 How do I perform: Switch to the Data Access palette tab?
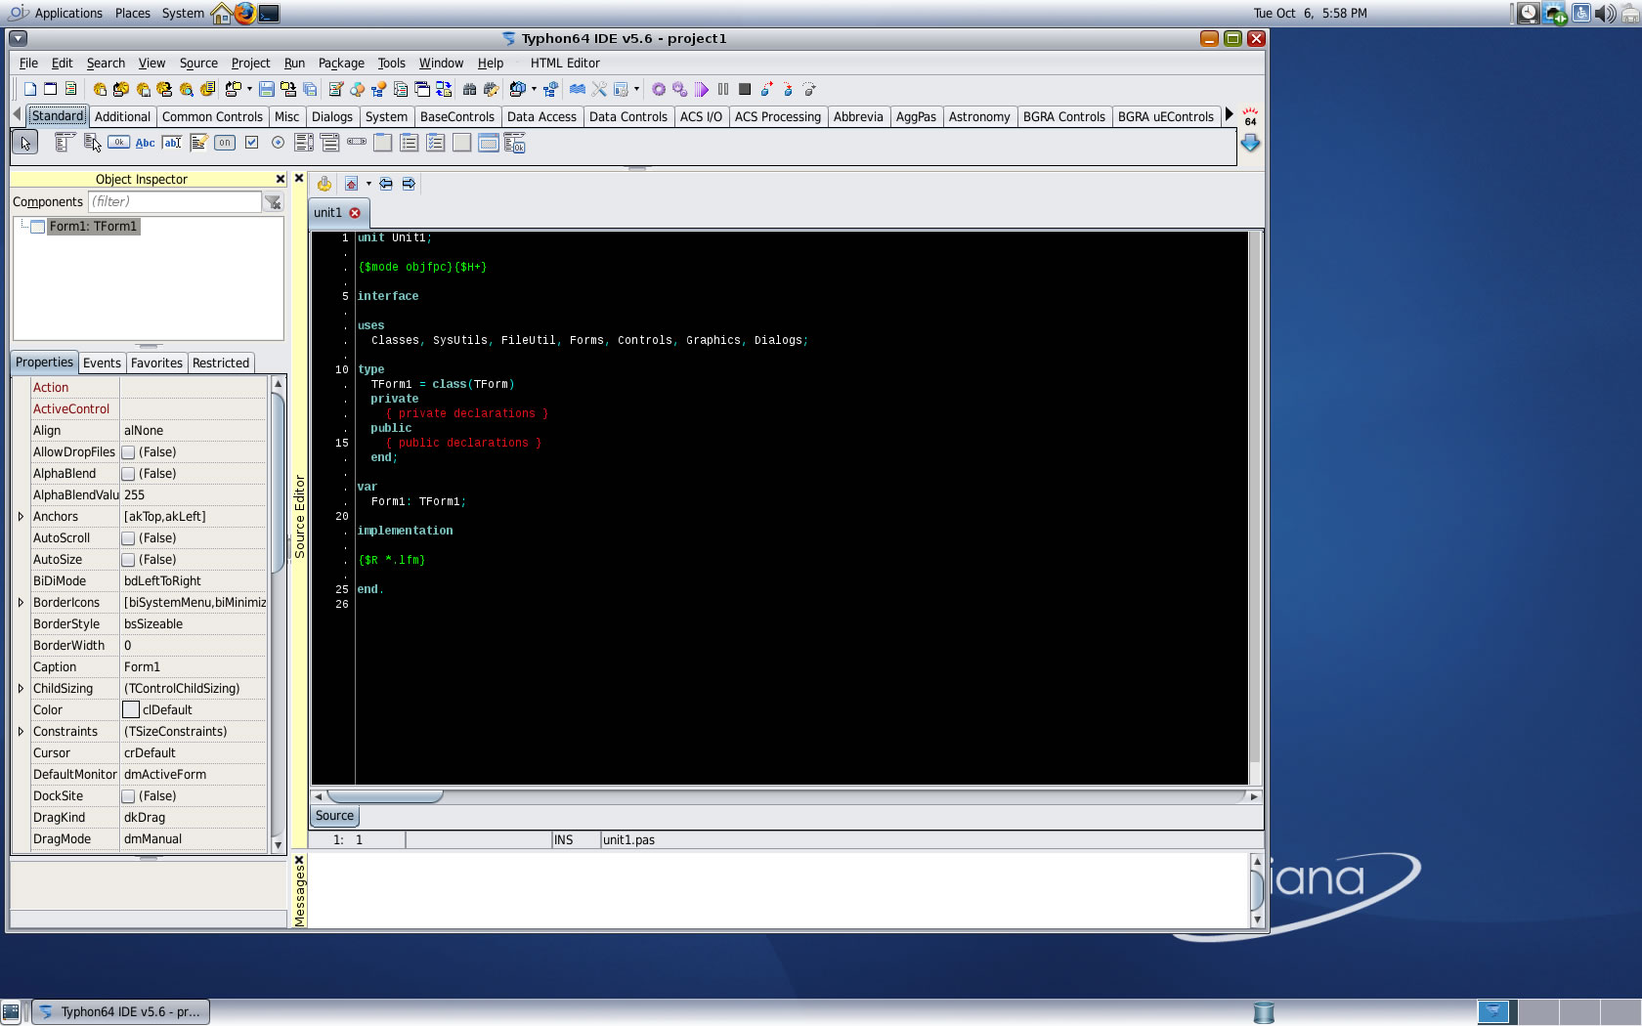click(541, 116)
